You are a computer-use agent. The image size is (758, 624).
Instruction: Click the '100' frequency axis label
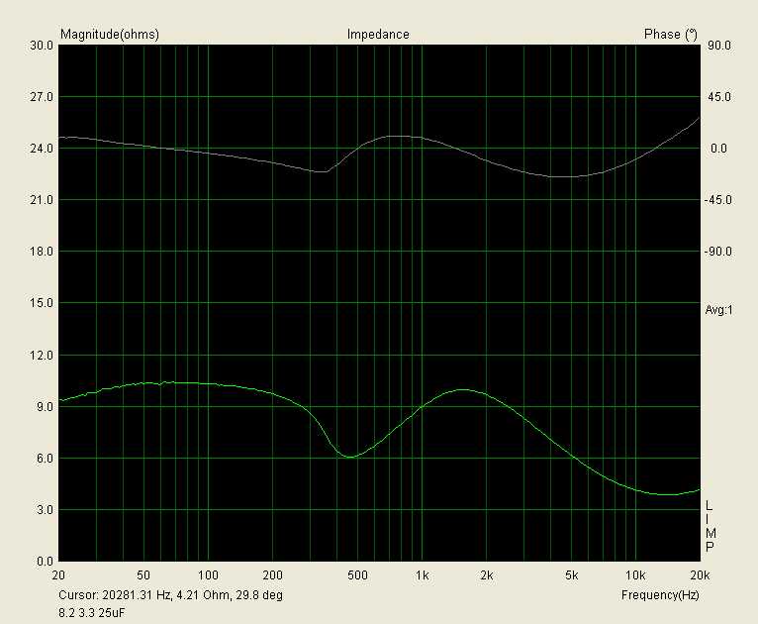(208, 575)
